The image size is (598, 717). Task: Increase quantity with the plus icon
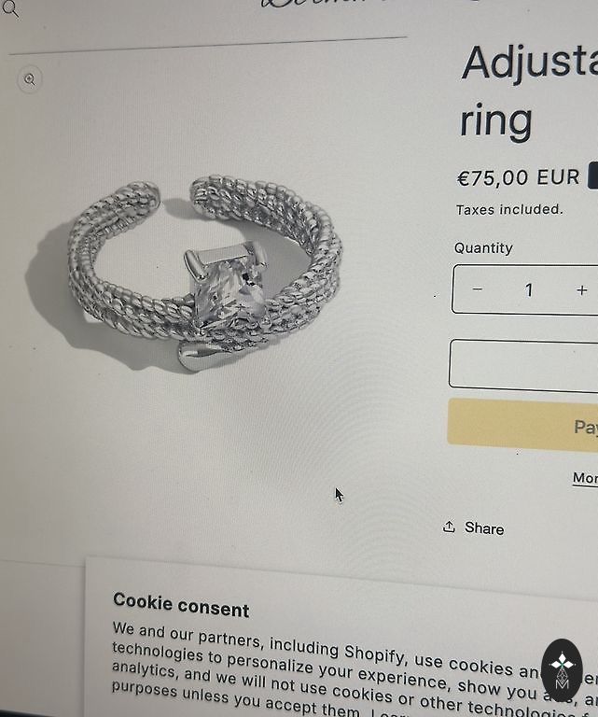(581, 290)
